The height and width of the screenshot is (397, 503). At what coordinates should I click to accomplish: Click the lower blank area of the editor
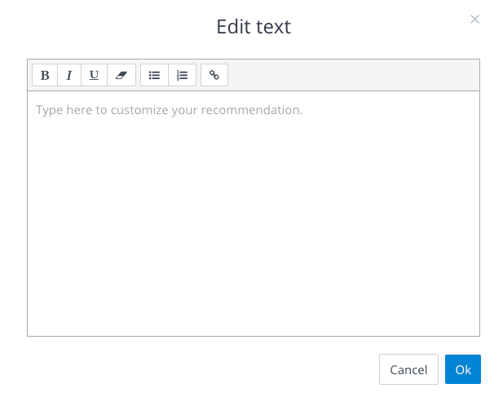tap(254, 272)
